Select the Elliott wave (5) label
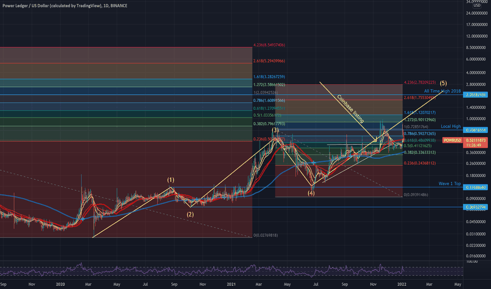The image size is (491, 289). (443, 83)
